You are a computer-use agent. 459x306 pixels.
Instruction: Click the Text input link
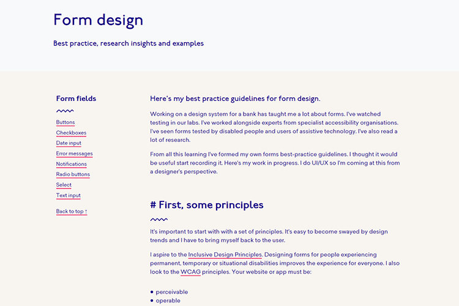point(68,196)
